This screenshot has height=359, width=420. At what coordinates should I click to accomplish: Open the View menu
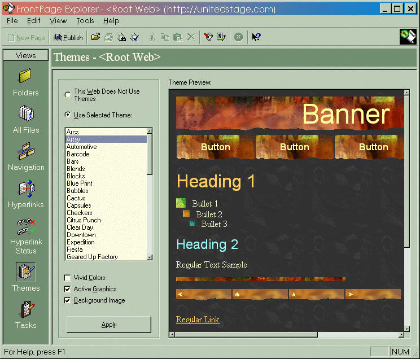(x=58, y=21)
